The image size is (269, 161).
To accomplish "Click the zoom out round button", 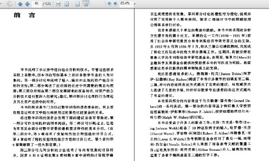I will [x=109, y=4].
